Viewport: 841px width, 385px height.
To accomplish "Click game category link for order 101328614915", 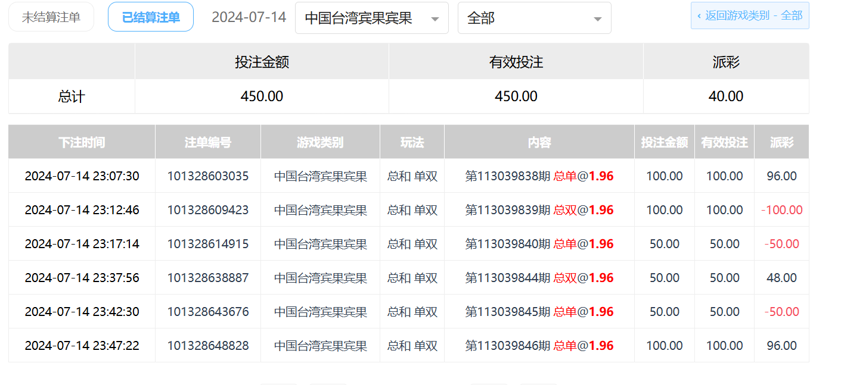I will click(320, 244).
